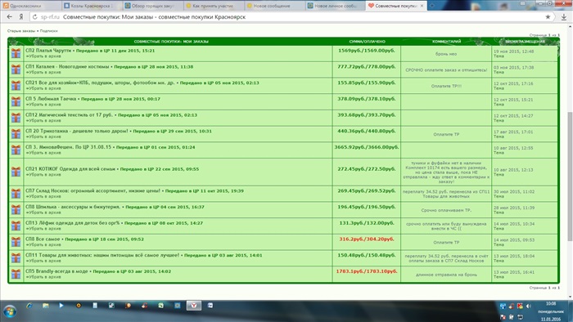Viewport: 573px width, 322px height.
Task: Bookmark the page with the star icon
Action: point(548,17)
